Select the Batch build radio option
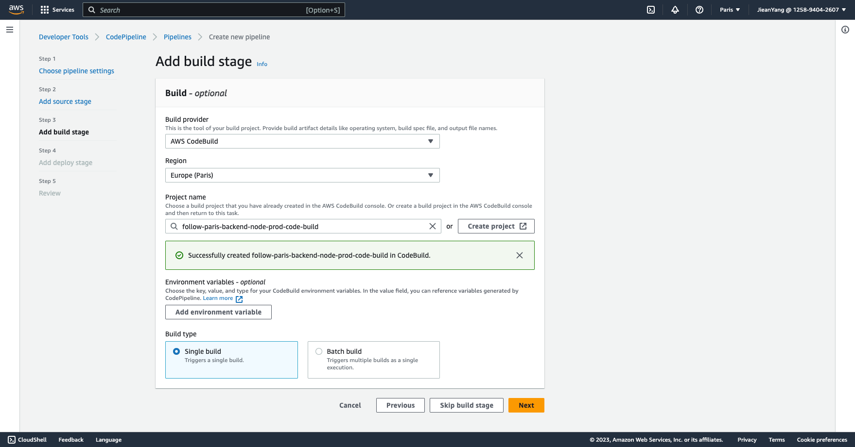The image size is (855, 447). [319, 351]
